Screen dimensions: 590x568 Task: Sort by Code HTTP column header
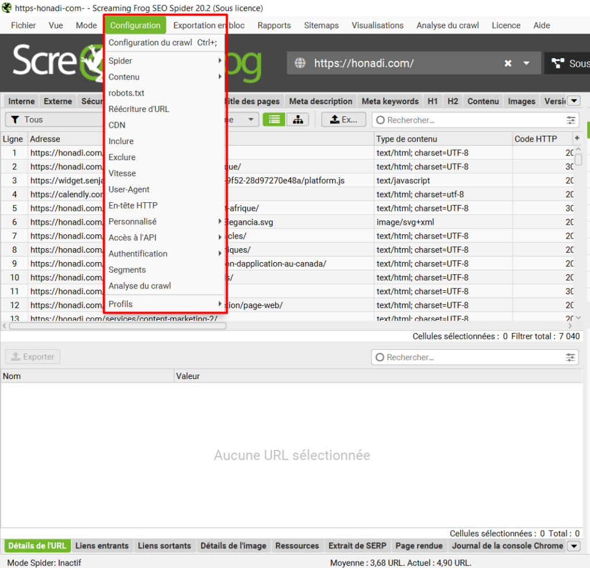coord(542,139)
